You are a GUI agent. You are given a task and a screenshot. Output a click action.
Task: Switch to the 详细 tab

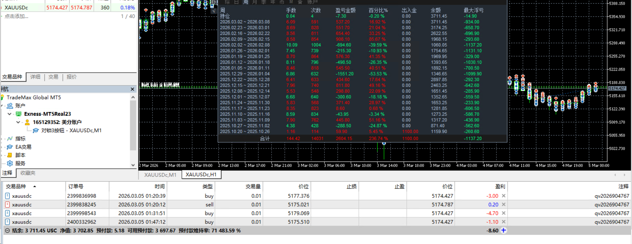coord(35,77)
